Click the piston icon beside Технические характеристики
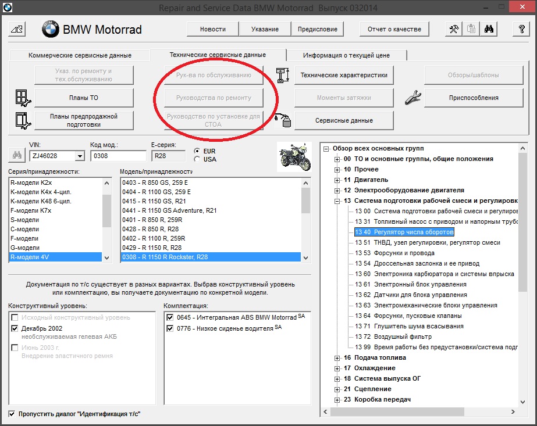 point(283,76)
